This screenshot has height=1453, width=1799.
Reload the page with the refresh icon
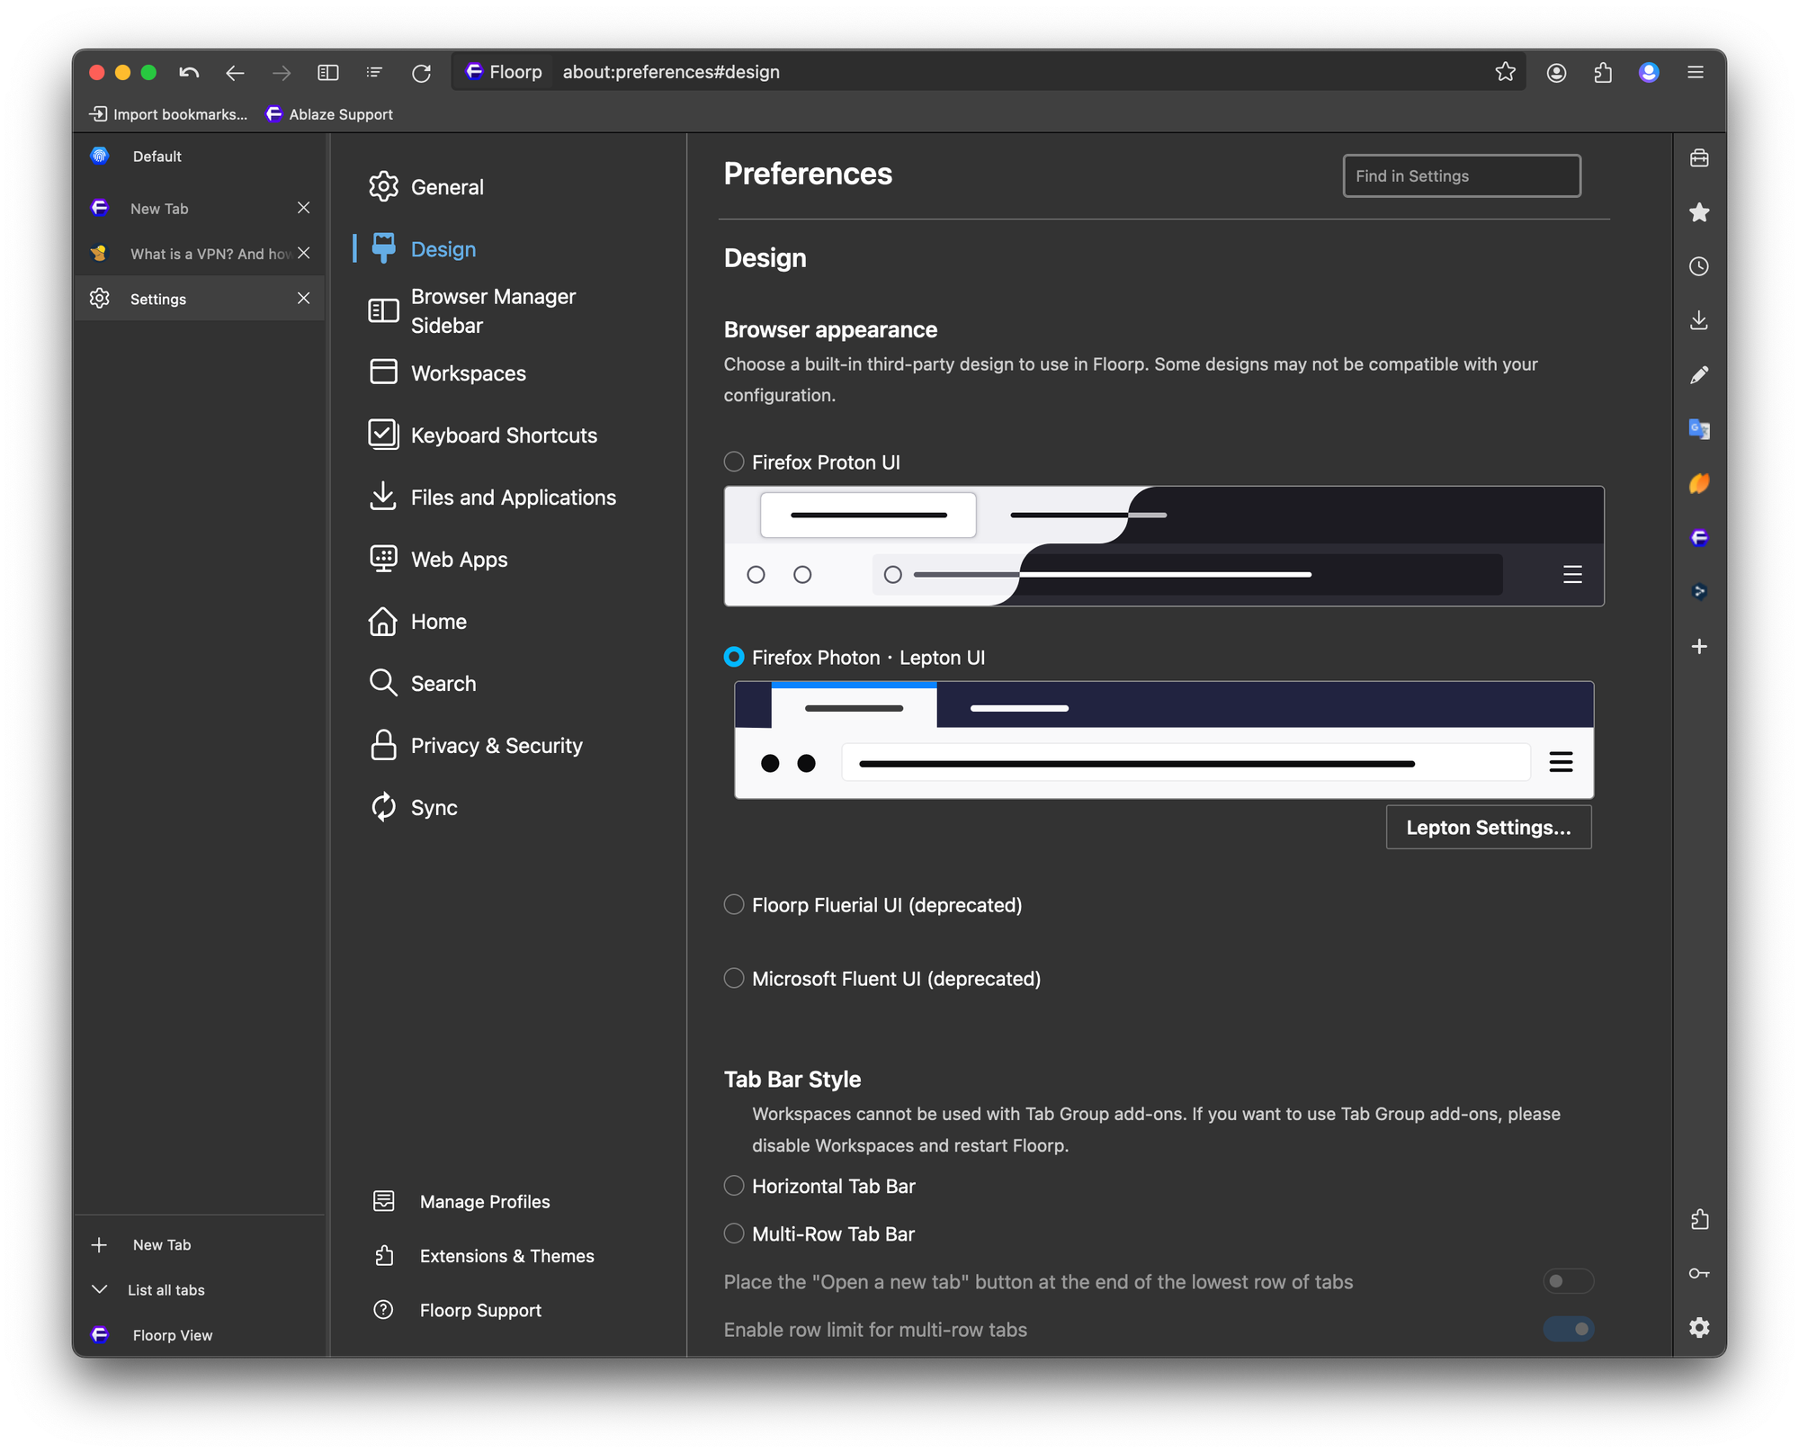421,72
